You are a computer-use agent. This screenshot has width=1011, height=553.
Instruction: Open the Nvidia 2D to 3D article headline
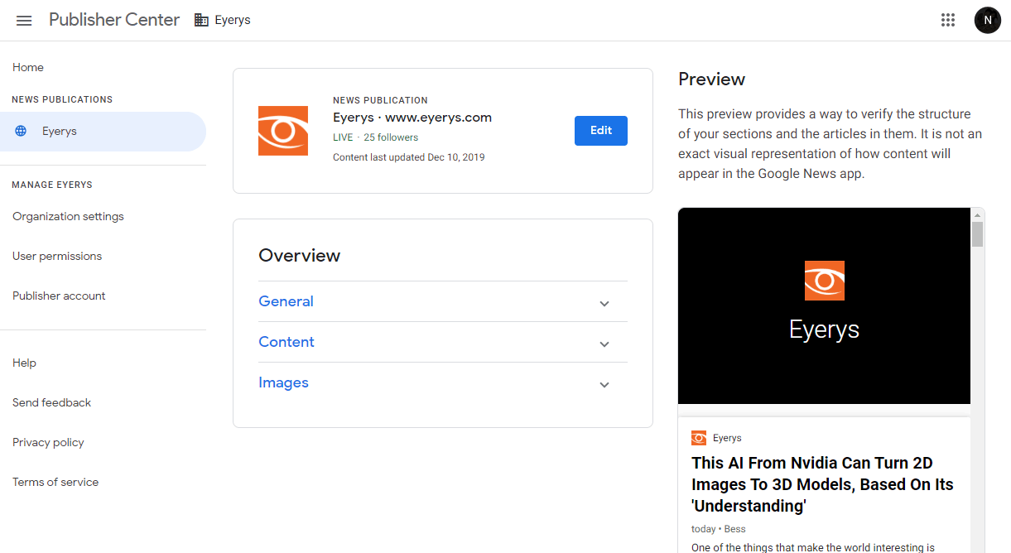click(822, 484)
